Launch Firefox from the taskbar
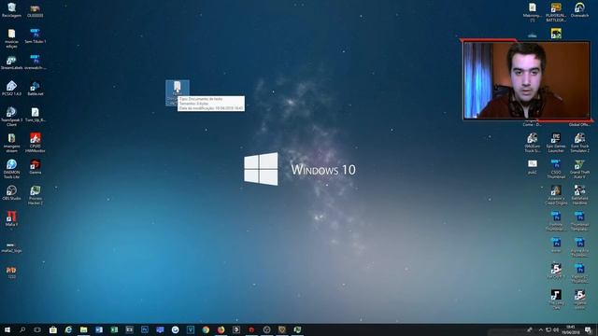Screen dimensions: 598x336 click(x=221, y=329)
